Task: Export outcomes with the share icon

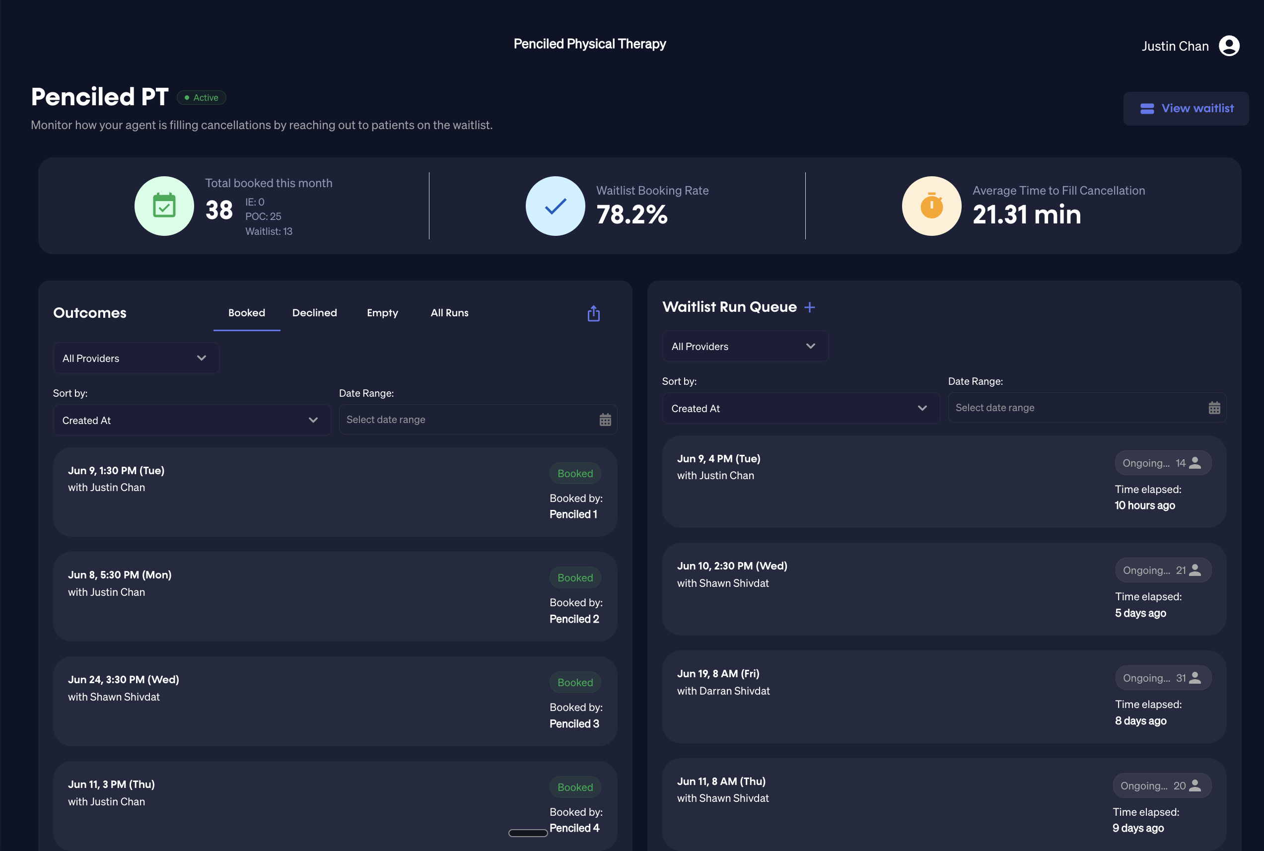Action: pos(593,313)
